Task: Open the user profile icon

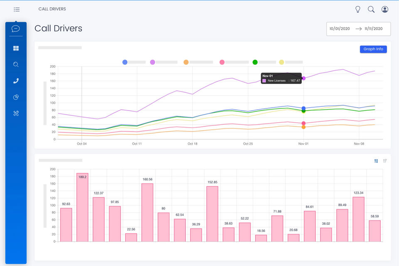Action: click(385, 10)
